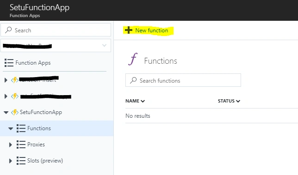Viewport: 298px width, 175px height.
Task: Collapse the SetuFunctionApp tree node
Action: click(x=6, y=112)
